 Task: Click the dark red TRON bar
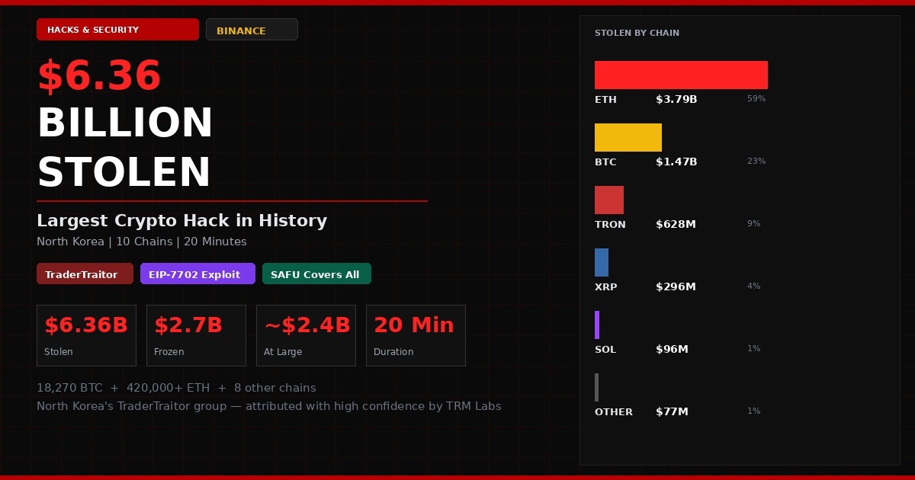(x=609, y=200)
